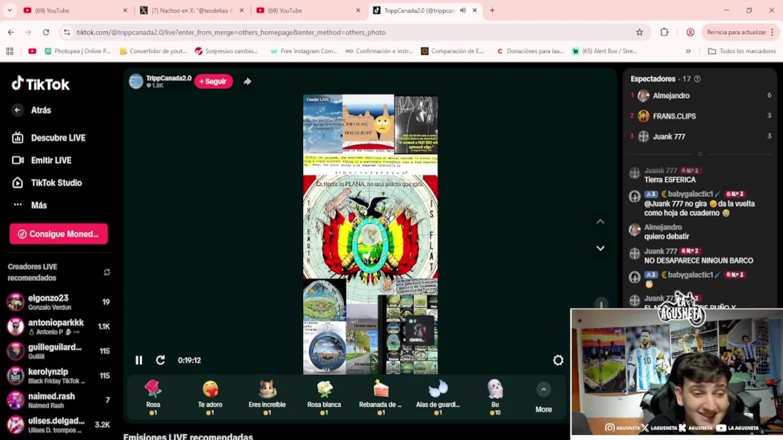The image size is (783, 440).
Task: Send Eres increíble gift
Action: pos(267,397)
